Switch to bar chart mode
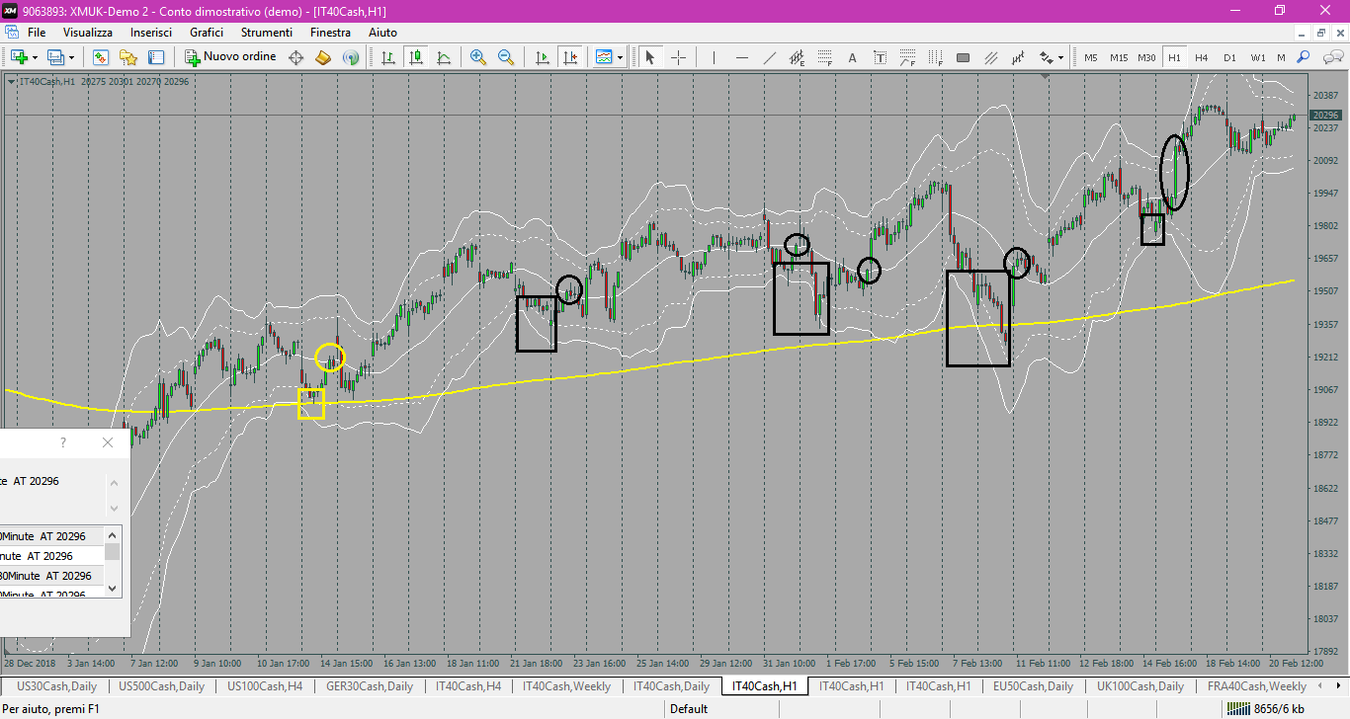Image resolution: width=1350 pixels, height=719 pixels. pyautogui.click(x=388, y=57)
